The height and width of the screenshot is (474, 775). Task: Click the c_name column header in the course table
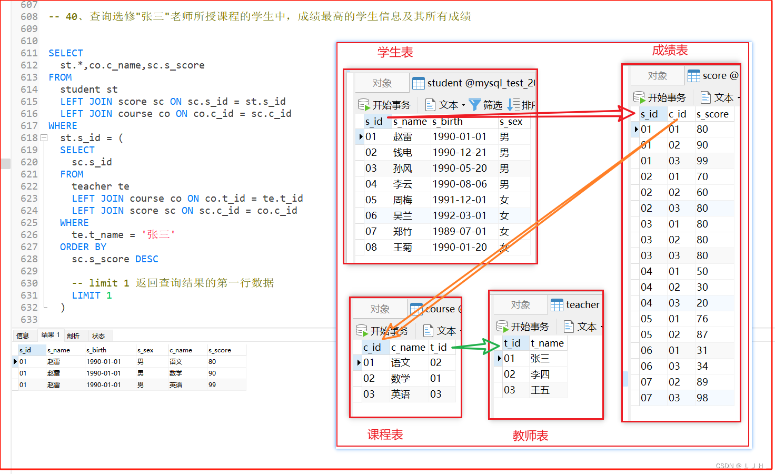pyautogui.click(x=408, y=348)
